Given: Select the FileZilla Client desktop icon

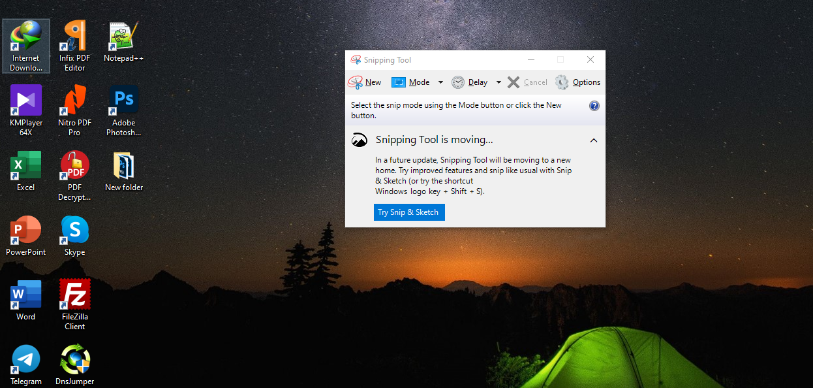Looking at the screenshot, I should tap(74, 304).
